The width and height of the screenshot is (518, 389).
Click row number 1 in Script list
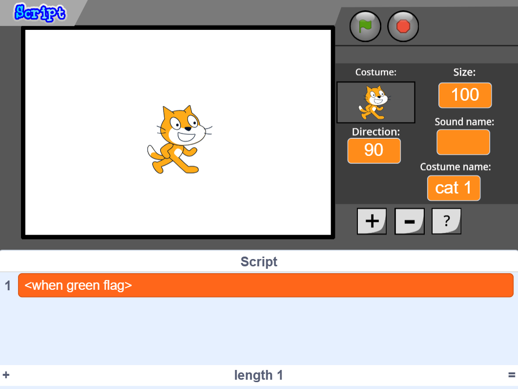(8, 286)
